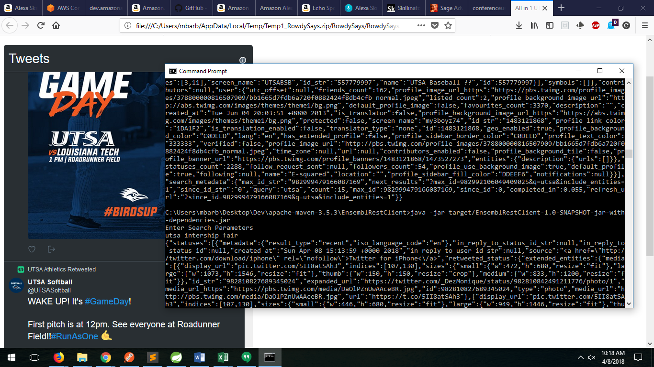Click the Twitter timeline info icon
The height and width of the screenshot is (367, 654).
point(243,60)
